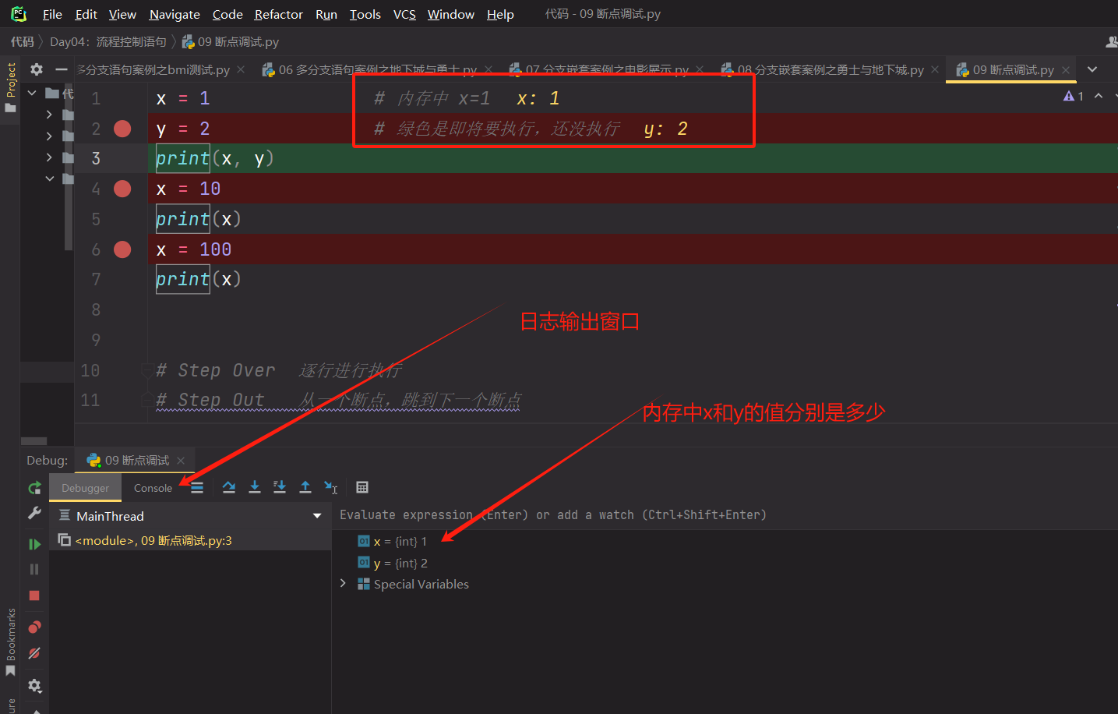This screenshot has height=714, width=1118.
Task: Open the VCS menu
Action: [404, 14]
